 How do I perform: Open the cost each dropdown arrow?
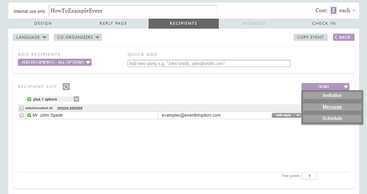(354, 11)
